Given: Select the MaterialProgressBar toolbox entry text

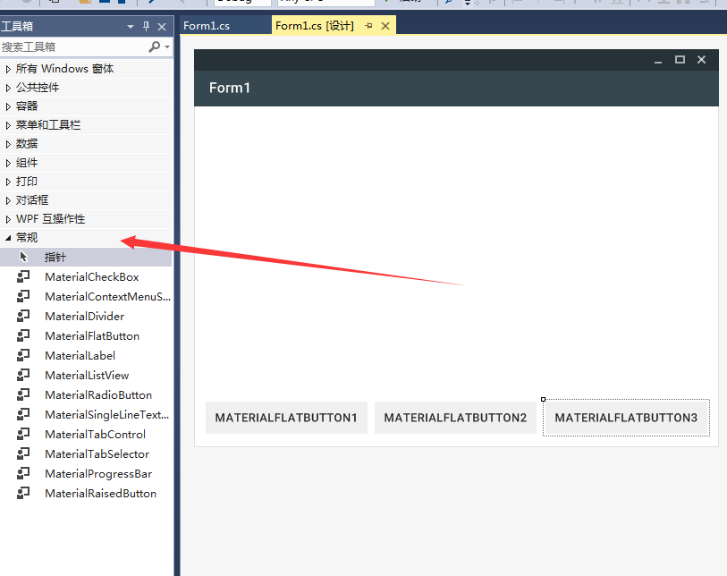Looking at the screenshot, I should pos(98,474).
